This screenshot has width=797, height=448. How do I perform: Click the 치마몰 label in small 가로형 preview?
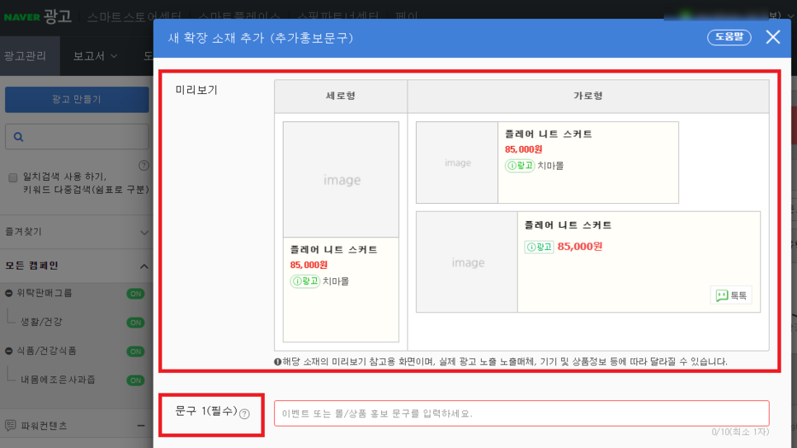click(x=550, y=166)
